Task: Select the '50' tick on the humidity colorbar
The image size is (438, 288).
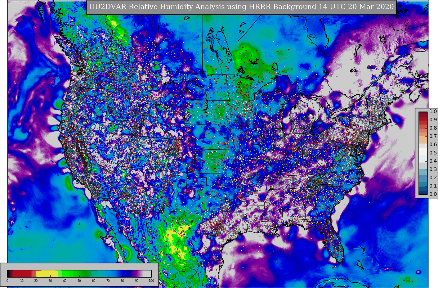Action: pos(79,280)
